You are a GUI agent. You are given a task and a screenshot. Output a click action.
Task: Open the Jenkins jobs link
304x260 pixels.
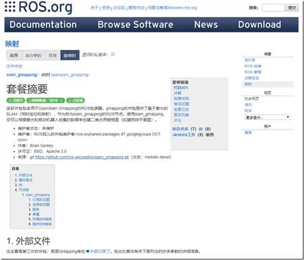click(x=184, y=134)
